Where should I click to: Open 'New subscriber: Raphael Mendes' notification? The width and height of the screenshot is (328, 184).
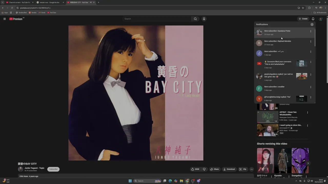point(284,43)
